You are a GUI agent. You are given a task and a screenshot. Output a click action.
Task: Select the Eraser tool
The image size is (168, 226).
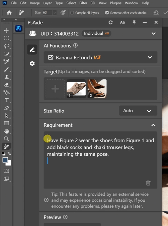pos(6,85)
